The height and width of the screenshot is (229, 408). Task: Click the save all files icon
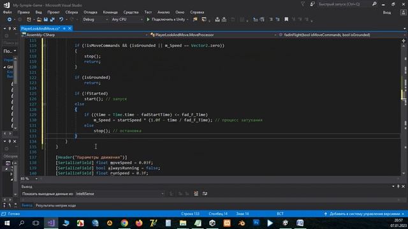point(52,20)
